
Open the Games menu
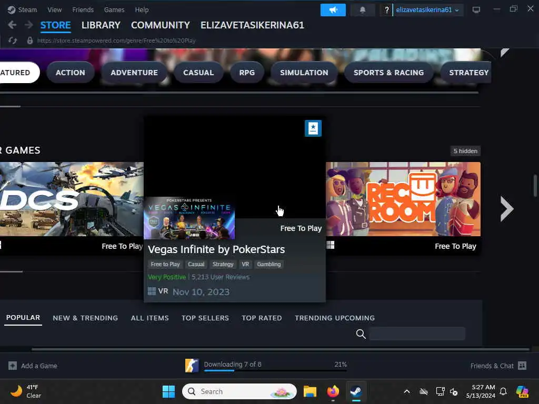(x=114, y=9)
